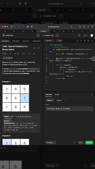Open the Python3 language dropdown

49,41
